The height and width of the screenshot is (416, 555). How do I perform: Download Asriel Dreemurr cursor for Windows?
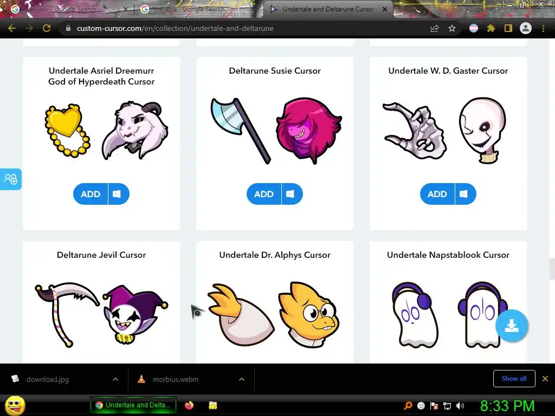coord(119,194)
